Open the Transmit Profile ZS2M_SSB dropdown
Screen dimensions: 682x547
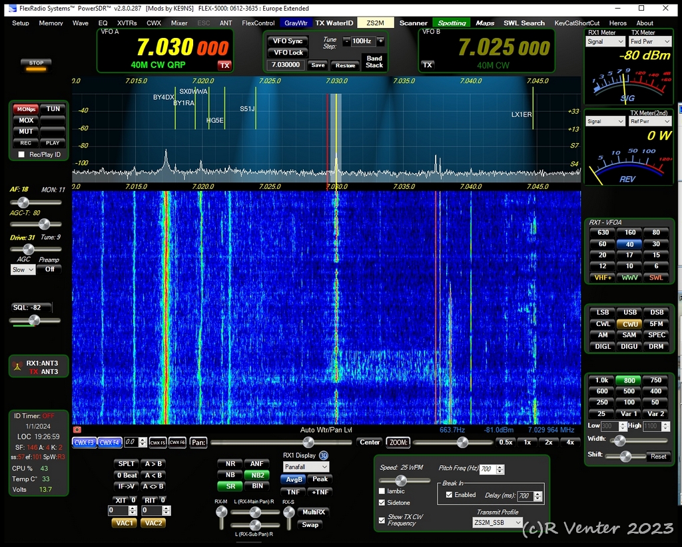coord(498,522)
